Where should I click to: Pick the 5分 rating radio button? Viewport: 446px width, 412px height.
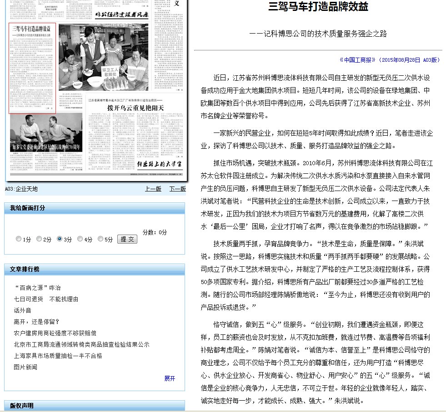point(100,239)
